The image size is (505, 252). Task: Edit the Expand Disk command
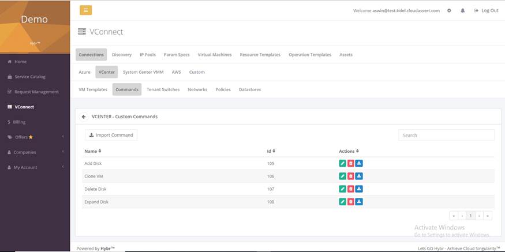342,202
